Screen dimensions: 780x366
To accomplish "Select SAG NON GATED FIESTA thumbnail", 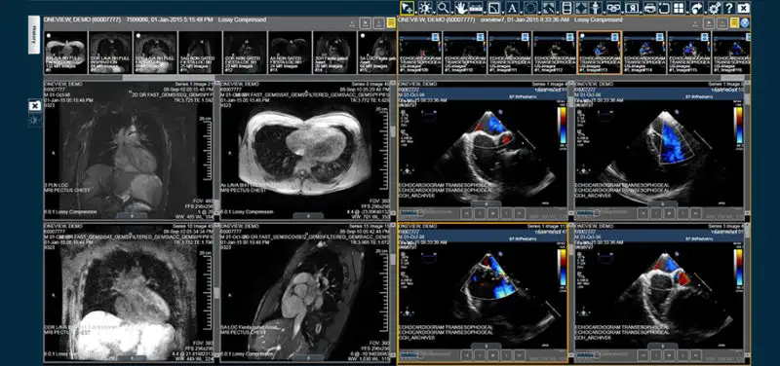I will pos(200,53).
